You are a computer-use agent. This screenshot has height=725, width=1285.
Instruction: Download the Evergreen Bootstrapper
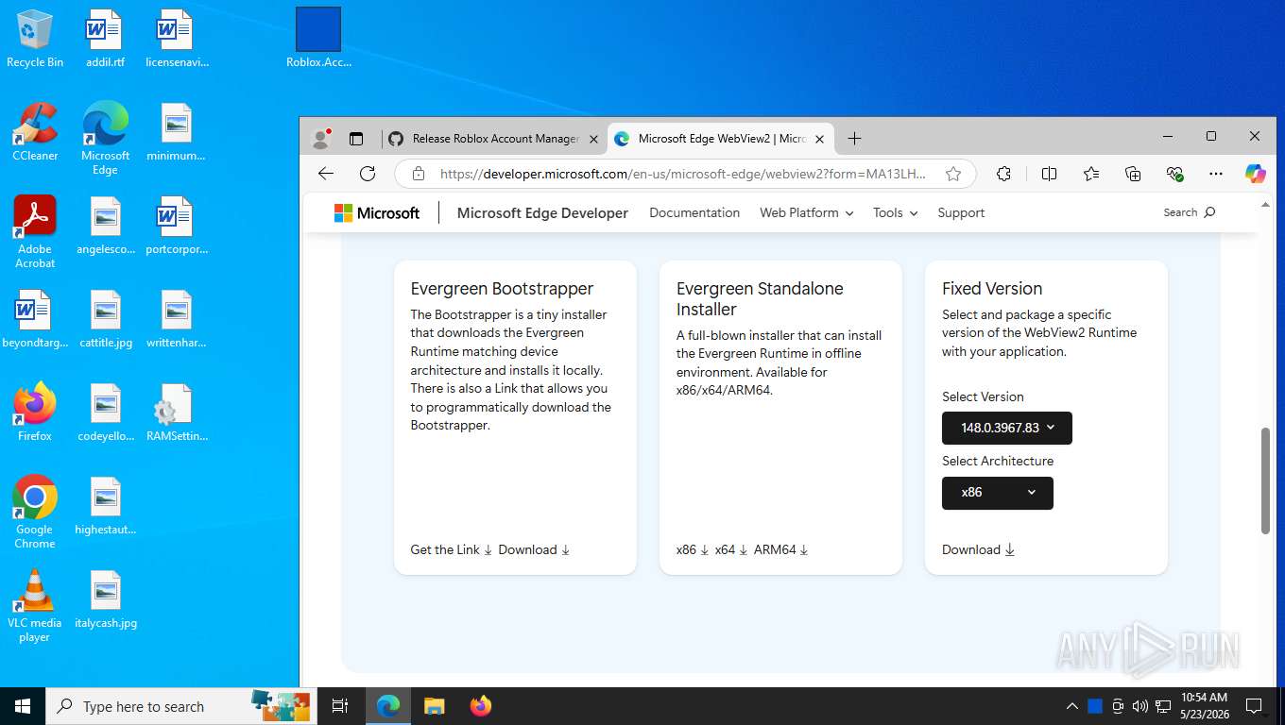pyautogui.click(x=534, y=550)
